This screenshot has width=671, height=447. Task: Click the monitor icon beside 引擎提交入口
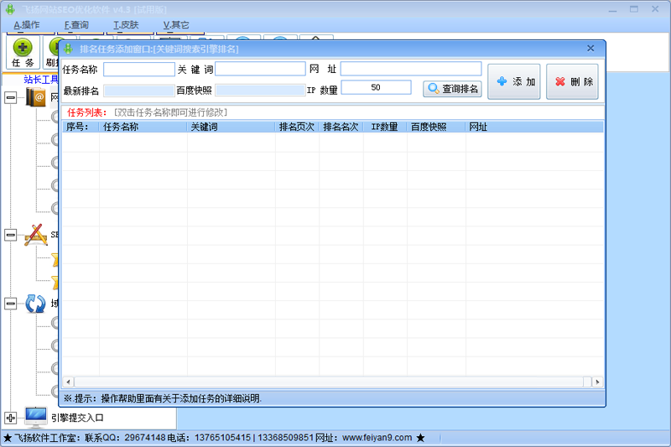click(36, 417)
